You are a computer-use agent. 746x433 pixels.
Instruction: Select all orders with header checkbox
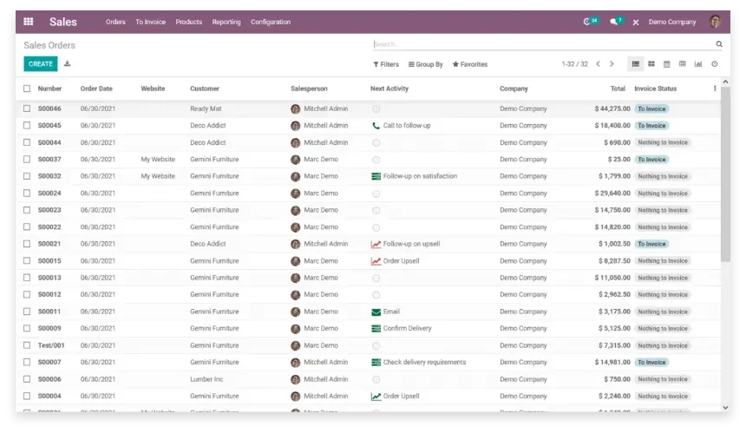pos(27,89)
